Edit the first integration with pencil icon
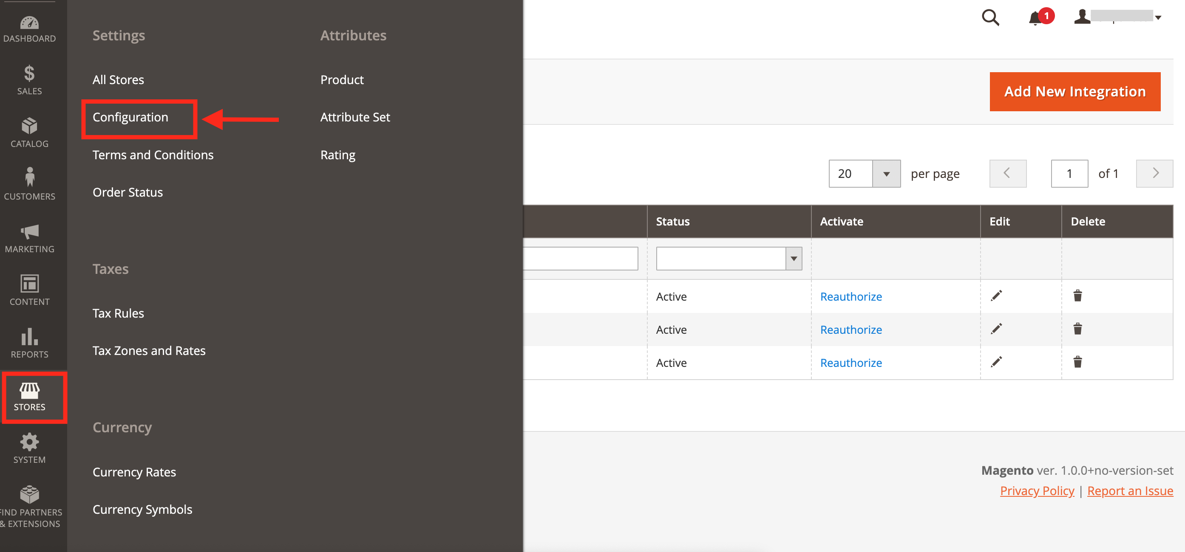The height and width of the screenshot is (552, 1185). coord(996,296)
